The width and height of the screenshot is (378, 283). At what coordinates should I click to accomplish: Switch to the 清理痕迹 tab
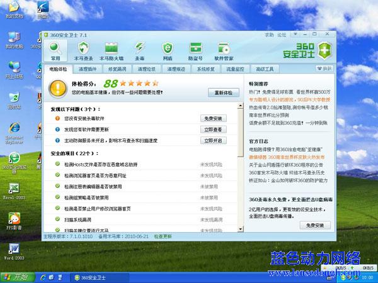(176, 69)
